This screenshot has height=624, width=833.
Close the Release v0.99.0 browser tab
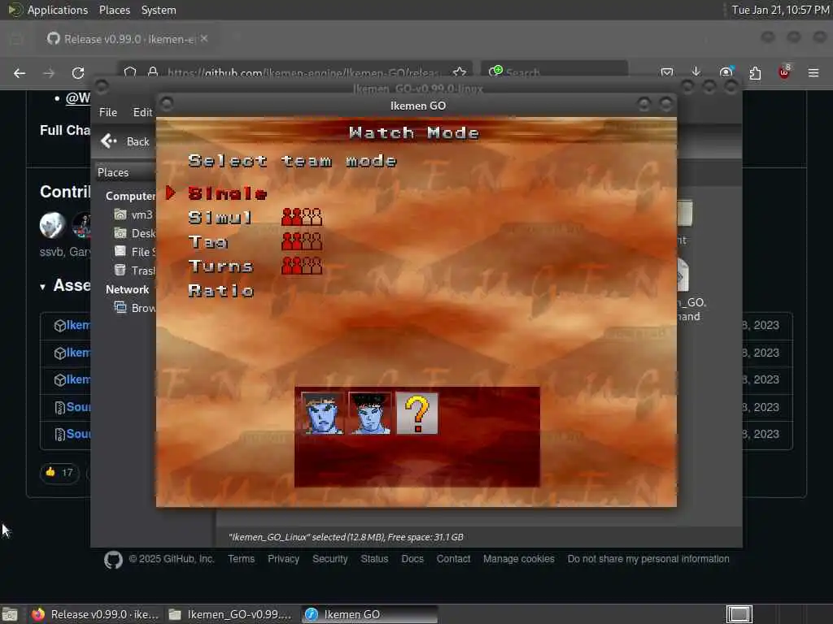[x=204, y=38]
